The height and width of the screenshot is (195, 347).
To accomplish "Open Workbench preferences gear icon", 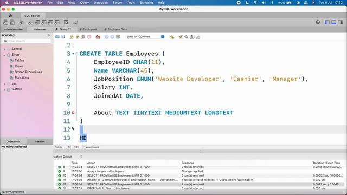I will click(318, 22).
